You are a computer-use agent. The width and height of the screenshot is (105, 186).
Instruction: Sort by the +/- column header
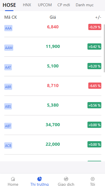98,18
